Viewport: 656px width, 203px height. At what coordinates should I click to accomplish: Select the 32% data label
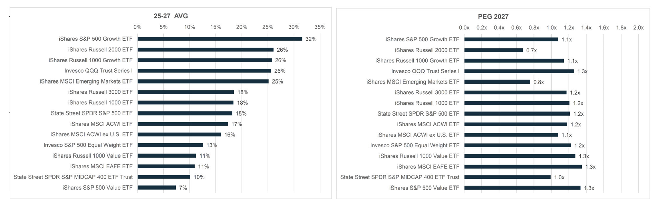(311, 39)
